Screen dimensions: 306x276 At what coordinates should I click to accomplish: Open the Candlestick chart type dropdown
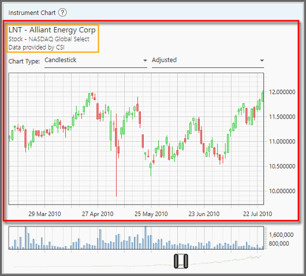click(96, 61)
